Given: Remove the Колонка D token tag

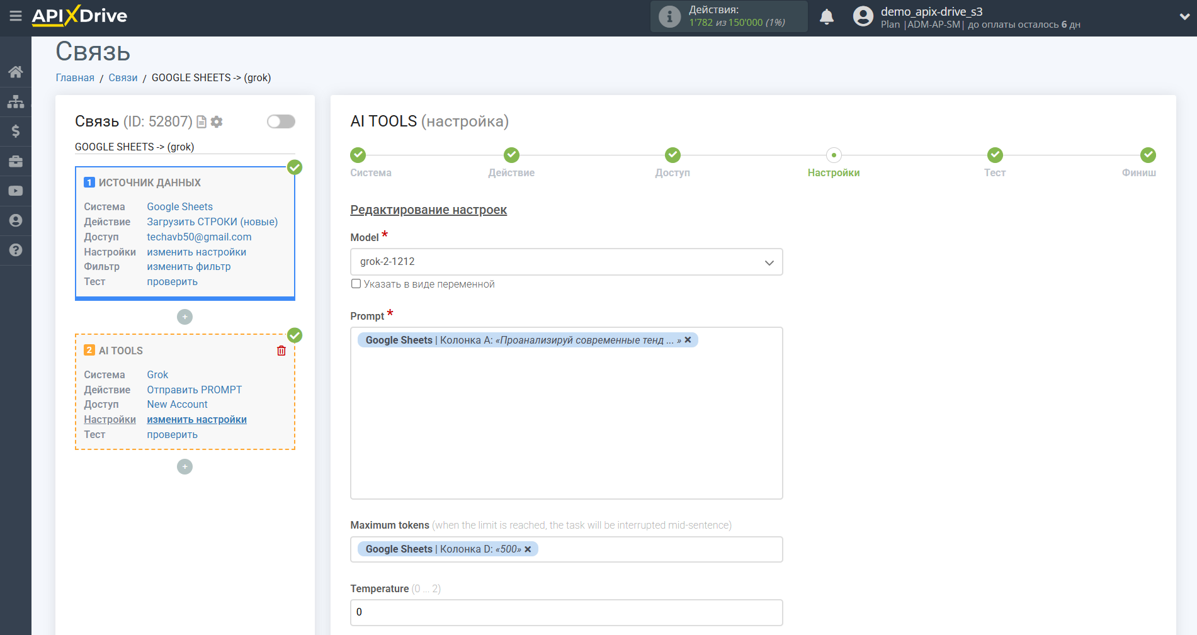Looking at the screenshot, I should pyautogui.click(x=528, y=549).
